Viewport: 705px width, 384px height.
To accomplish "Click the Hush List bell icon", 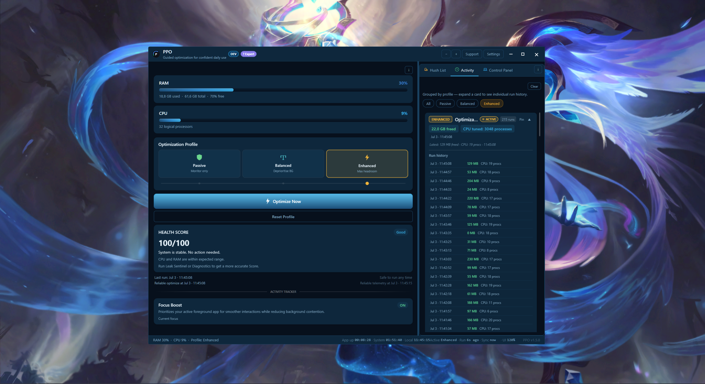I will [426, 70].
